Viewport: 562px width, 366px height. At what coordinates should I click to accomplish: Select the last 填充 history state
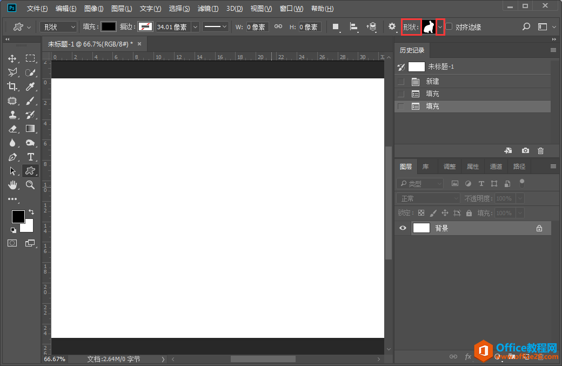(x=432, y=107)
